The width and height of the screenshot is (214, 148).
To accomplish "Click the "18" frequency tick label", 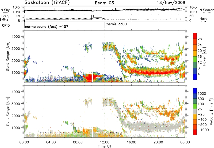I will pyautogui.click(x=18, y=16).
